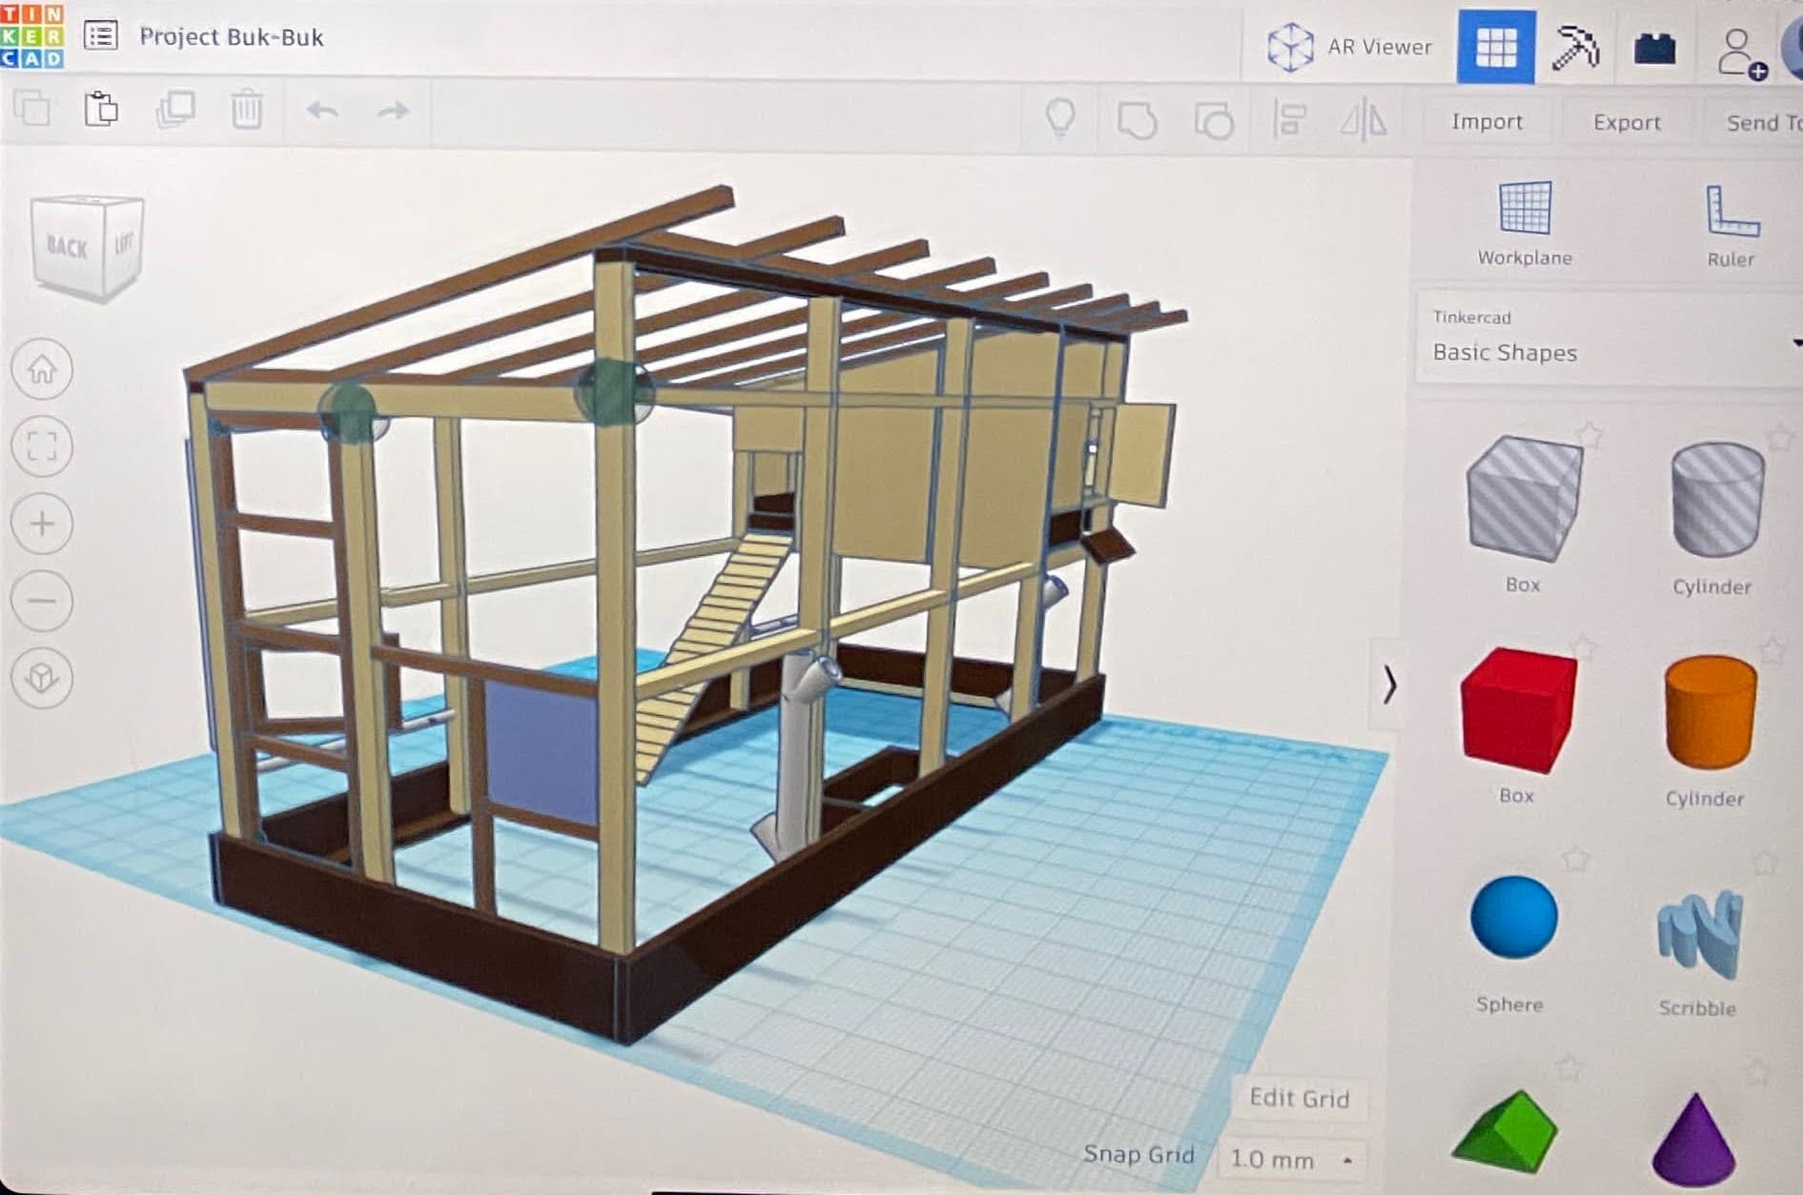Pick the striped hole Box shape
The width and height of the screenshot is (1803, 1195).
(1523, 497)
